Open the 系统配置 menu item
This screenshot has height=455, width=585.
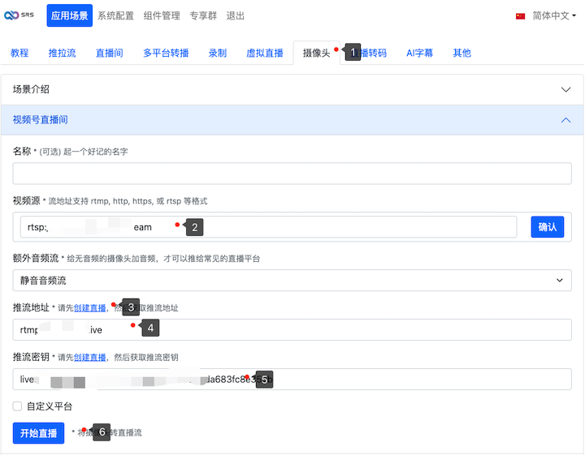point(117,15)
